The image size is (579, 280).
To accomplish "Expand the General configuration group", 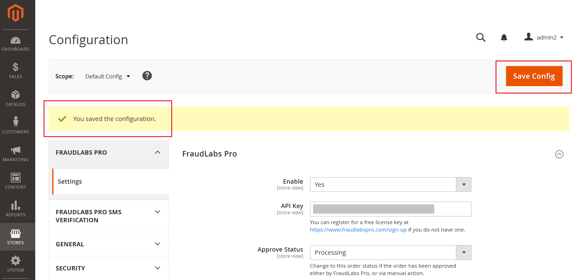I will (109, 244).
